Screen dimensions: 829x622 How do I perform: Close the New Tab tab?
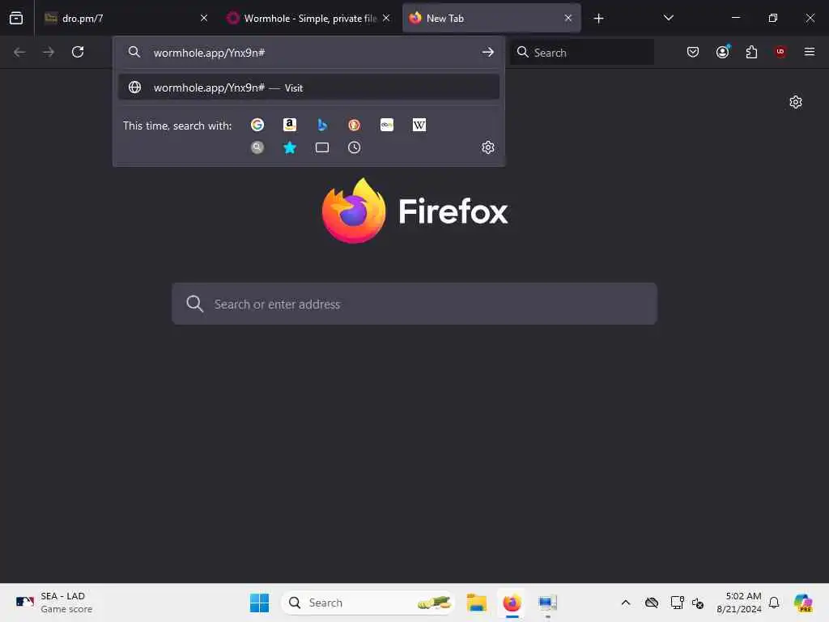coord(568,18)
